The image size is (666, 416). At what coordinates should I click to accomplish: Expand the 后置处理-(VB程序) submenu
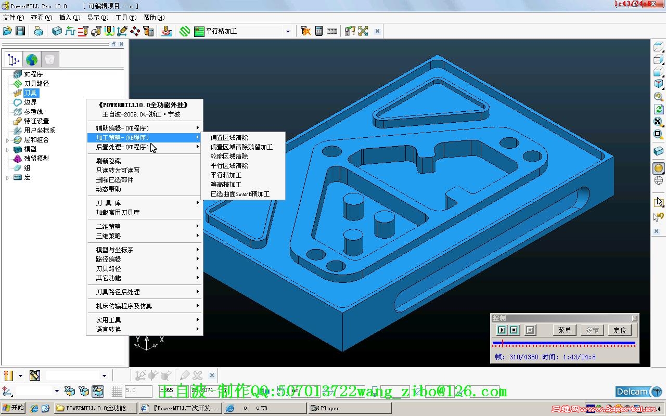pos(145,147)
